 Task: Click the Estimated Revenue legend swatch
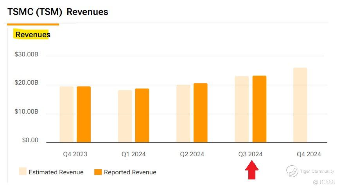tap(23, 171)
